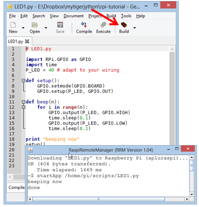This screenshot has height=207, width=199.
Task: Click the '# LED1.py' comment line
Action: (39, 49)
